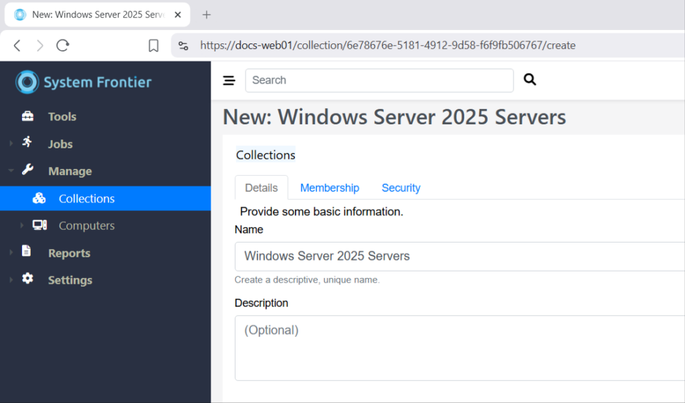The image size is (685, 403).
Task: Click the System Frontier logo icon
Action: (27, 82)
